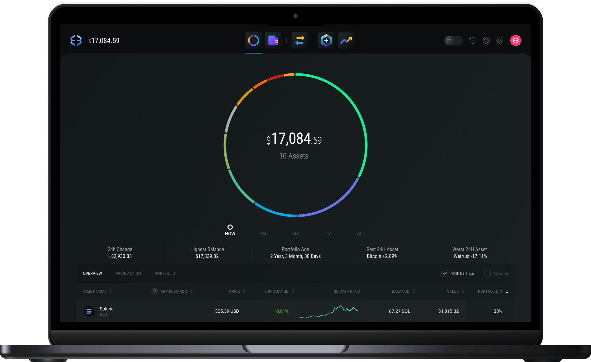Click the Solana asset icon
The height and width of the screenshot is (362, 591).
[x=89, y=311]
